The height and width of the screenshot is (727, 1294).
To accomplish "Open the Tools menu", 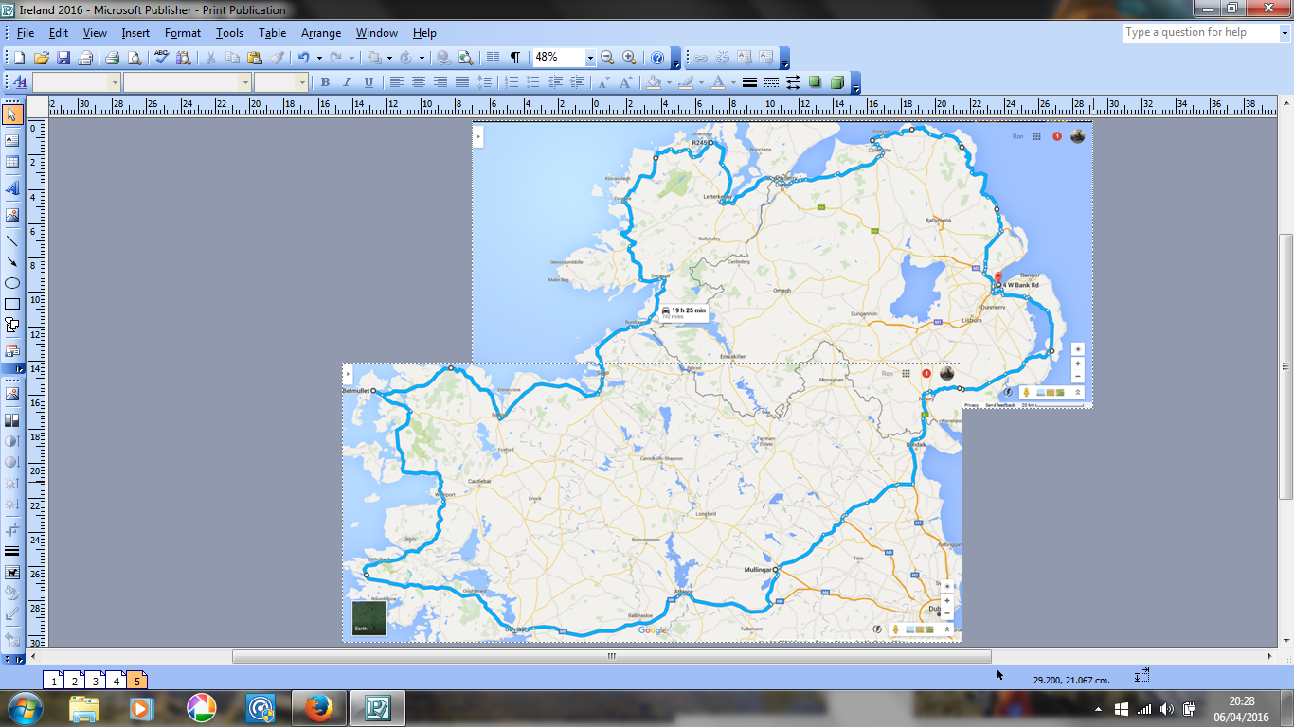I will point(229,33).
